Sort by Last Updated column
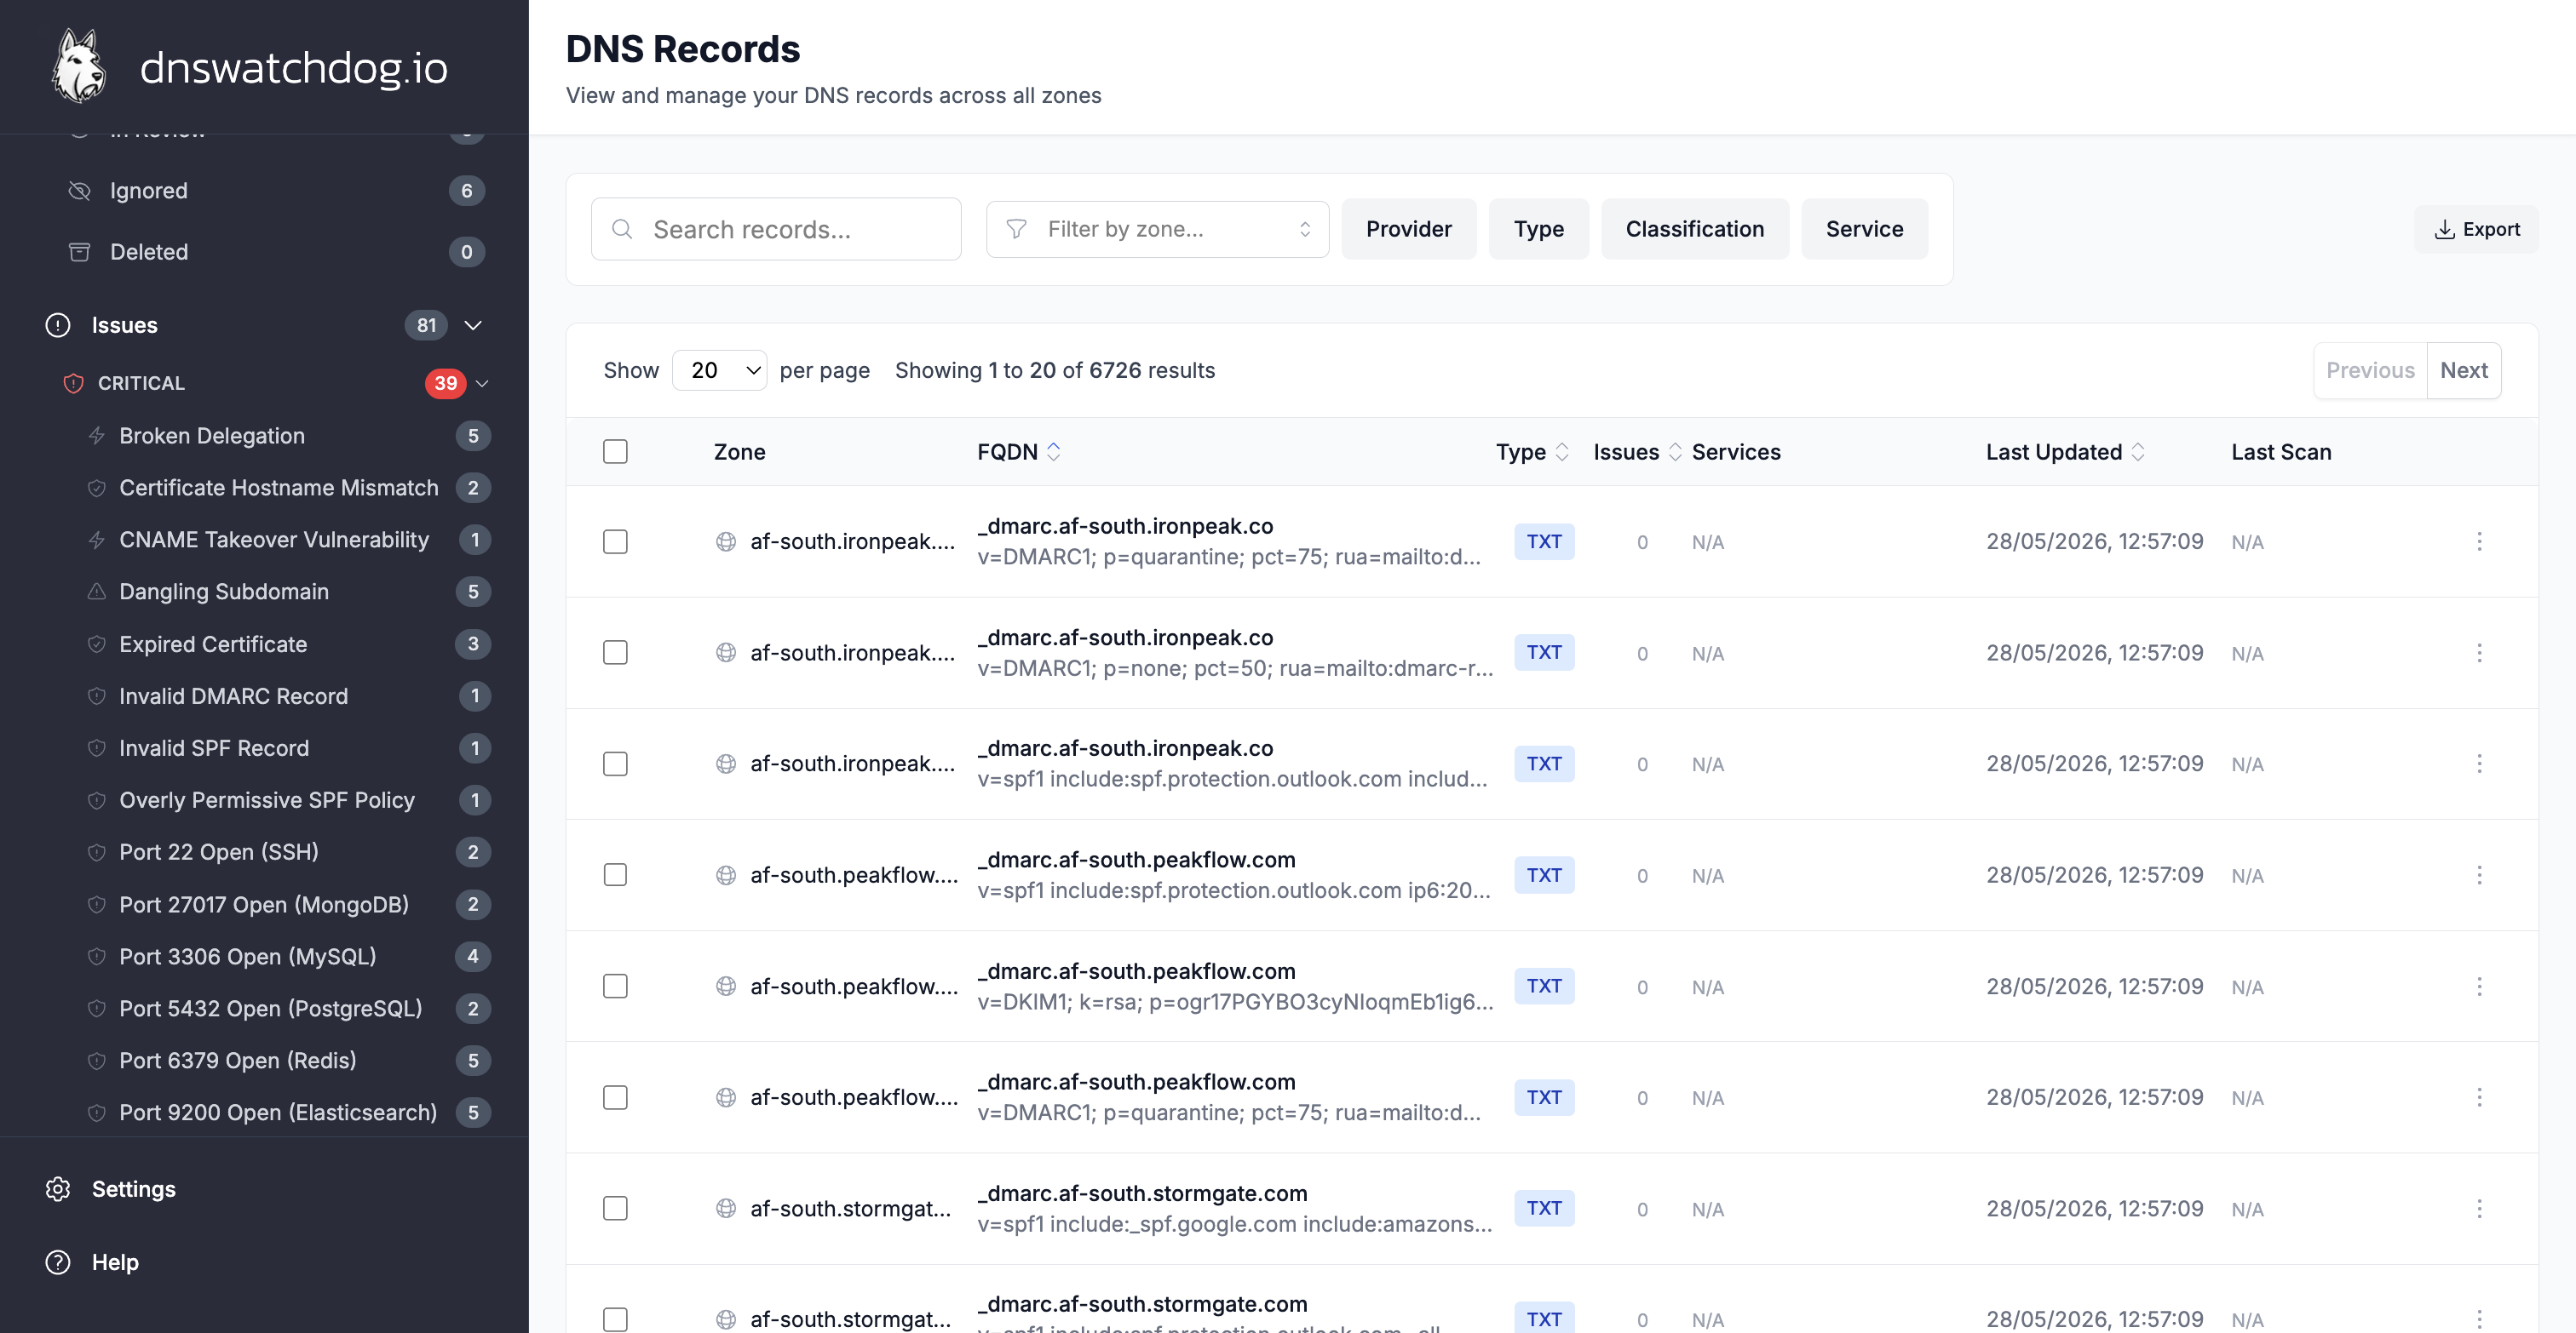The image size is (2576, 1333). (x=2064, y=452)
